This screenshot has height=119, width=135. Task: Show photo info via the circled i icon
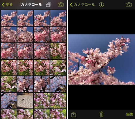[x=102, y=5]
